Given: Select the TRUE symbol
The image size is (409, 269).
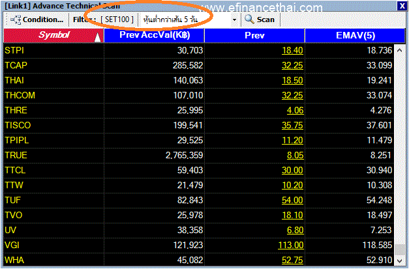Looking at the screenshot, I should point(16,155).
